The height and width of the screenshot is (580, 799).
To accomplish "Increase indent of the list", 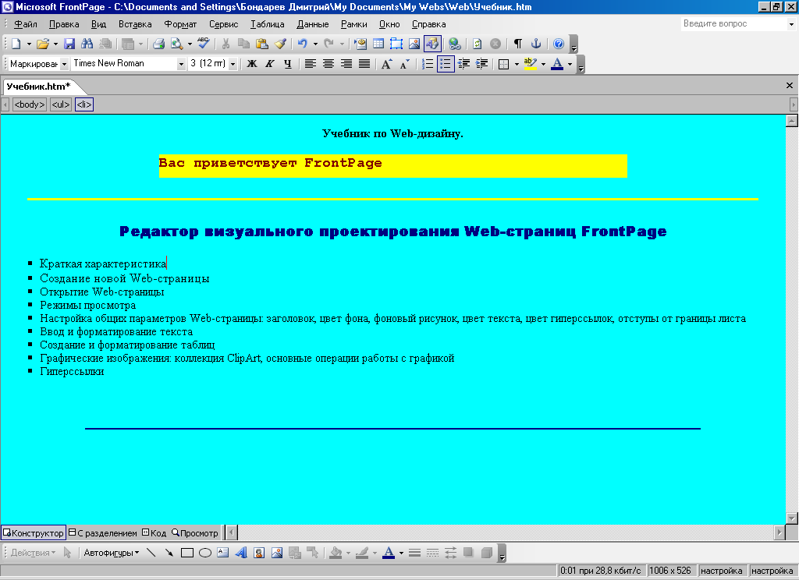I will point(481,64).
